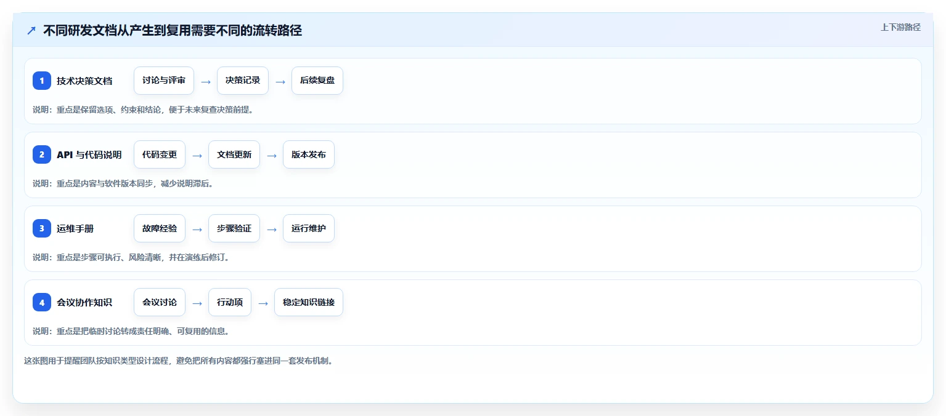
Task: Click the arrow icon beside the main title
Action: click(31, 30)
